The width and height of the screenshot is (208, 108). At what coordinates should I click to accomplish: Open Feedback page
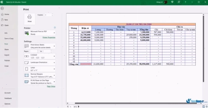[x=8, y=98]
